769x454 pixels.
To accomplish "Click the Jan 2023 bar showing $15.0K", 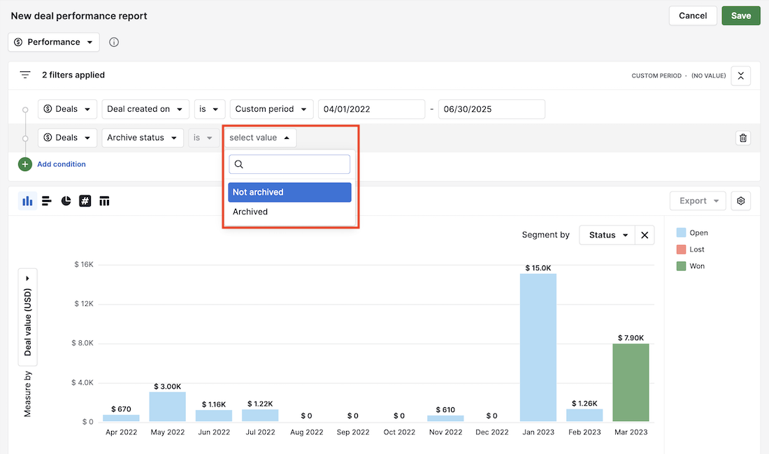I will coord(538,347).
